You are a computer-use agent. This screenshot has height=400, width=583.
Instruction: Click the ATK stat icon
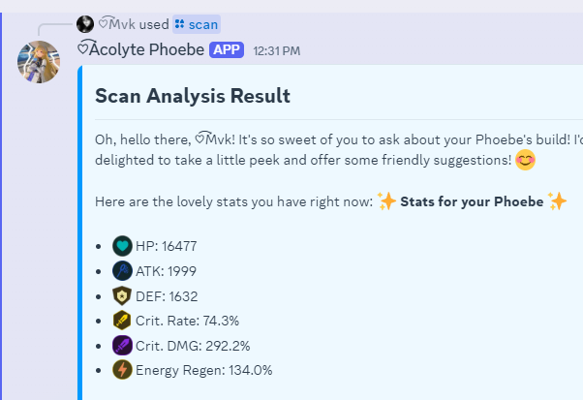(122, 271)
